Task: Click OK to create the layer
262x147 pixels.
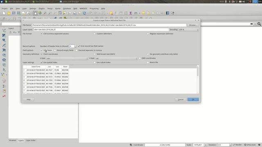Action: coord(193,100)
